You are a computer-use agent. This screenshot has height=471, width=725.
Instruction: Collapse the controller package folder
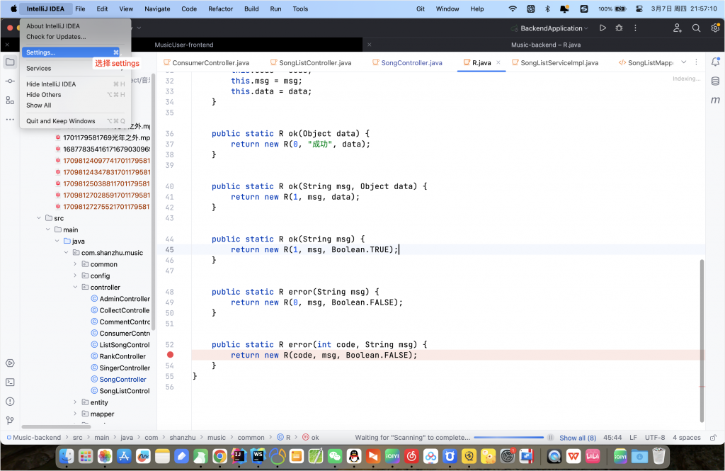[76, 288]
